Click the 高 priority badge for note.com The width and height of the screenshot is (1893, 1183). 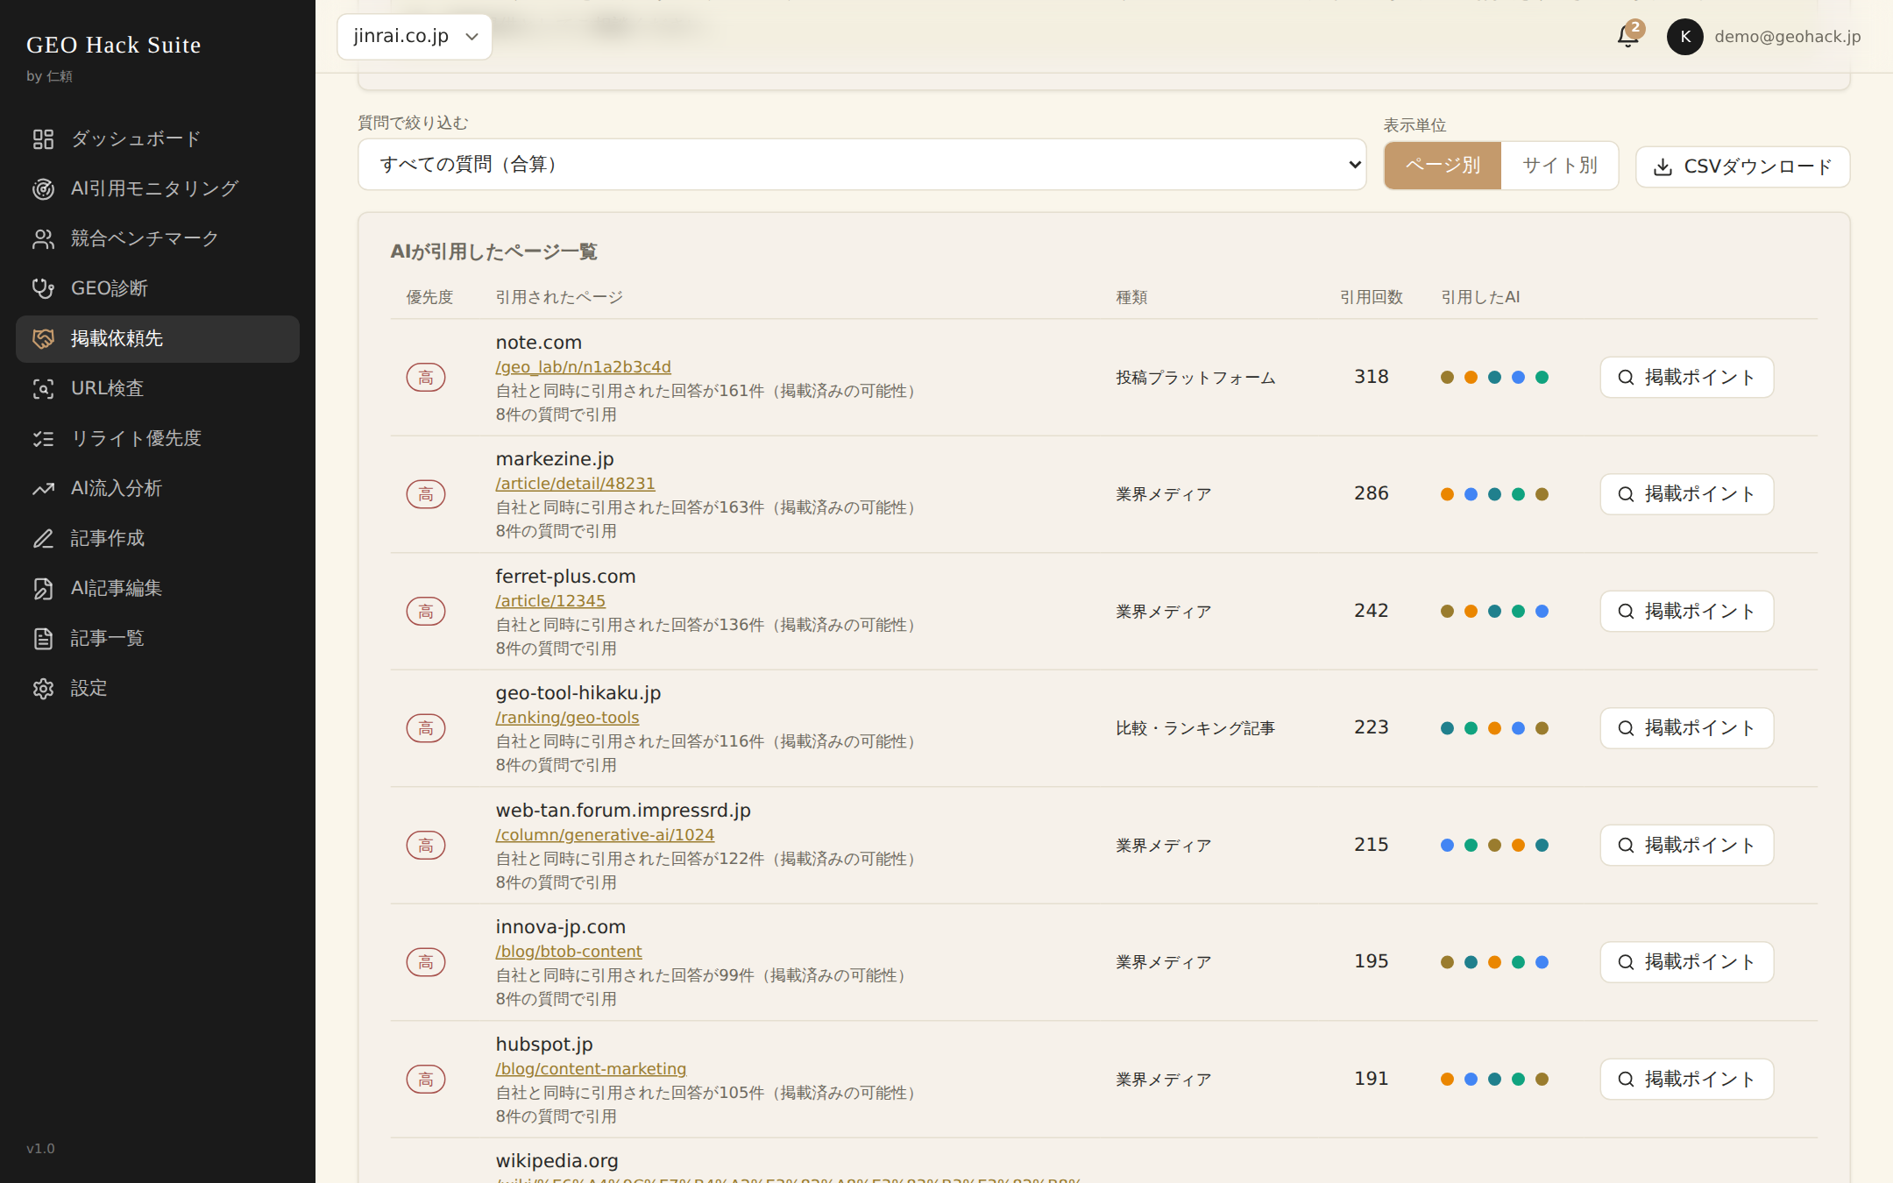(426, 378)
